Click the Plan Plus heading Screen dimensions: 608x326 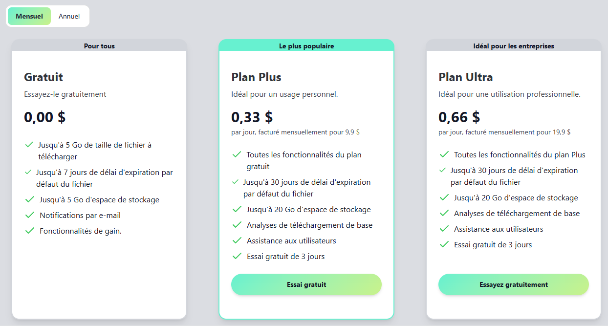(256, 77)
